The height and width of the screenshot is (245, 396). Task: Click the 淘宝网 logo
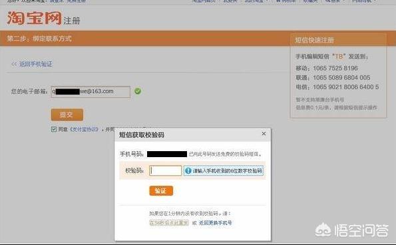click(34, 18)
